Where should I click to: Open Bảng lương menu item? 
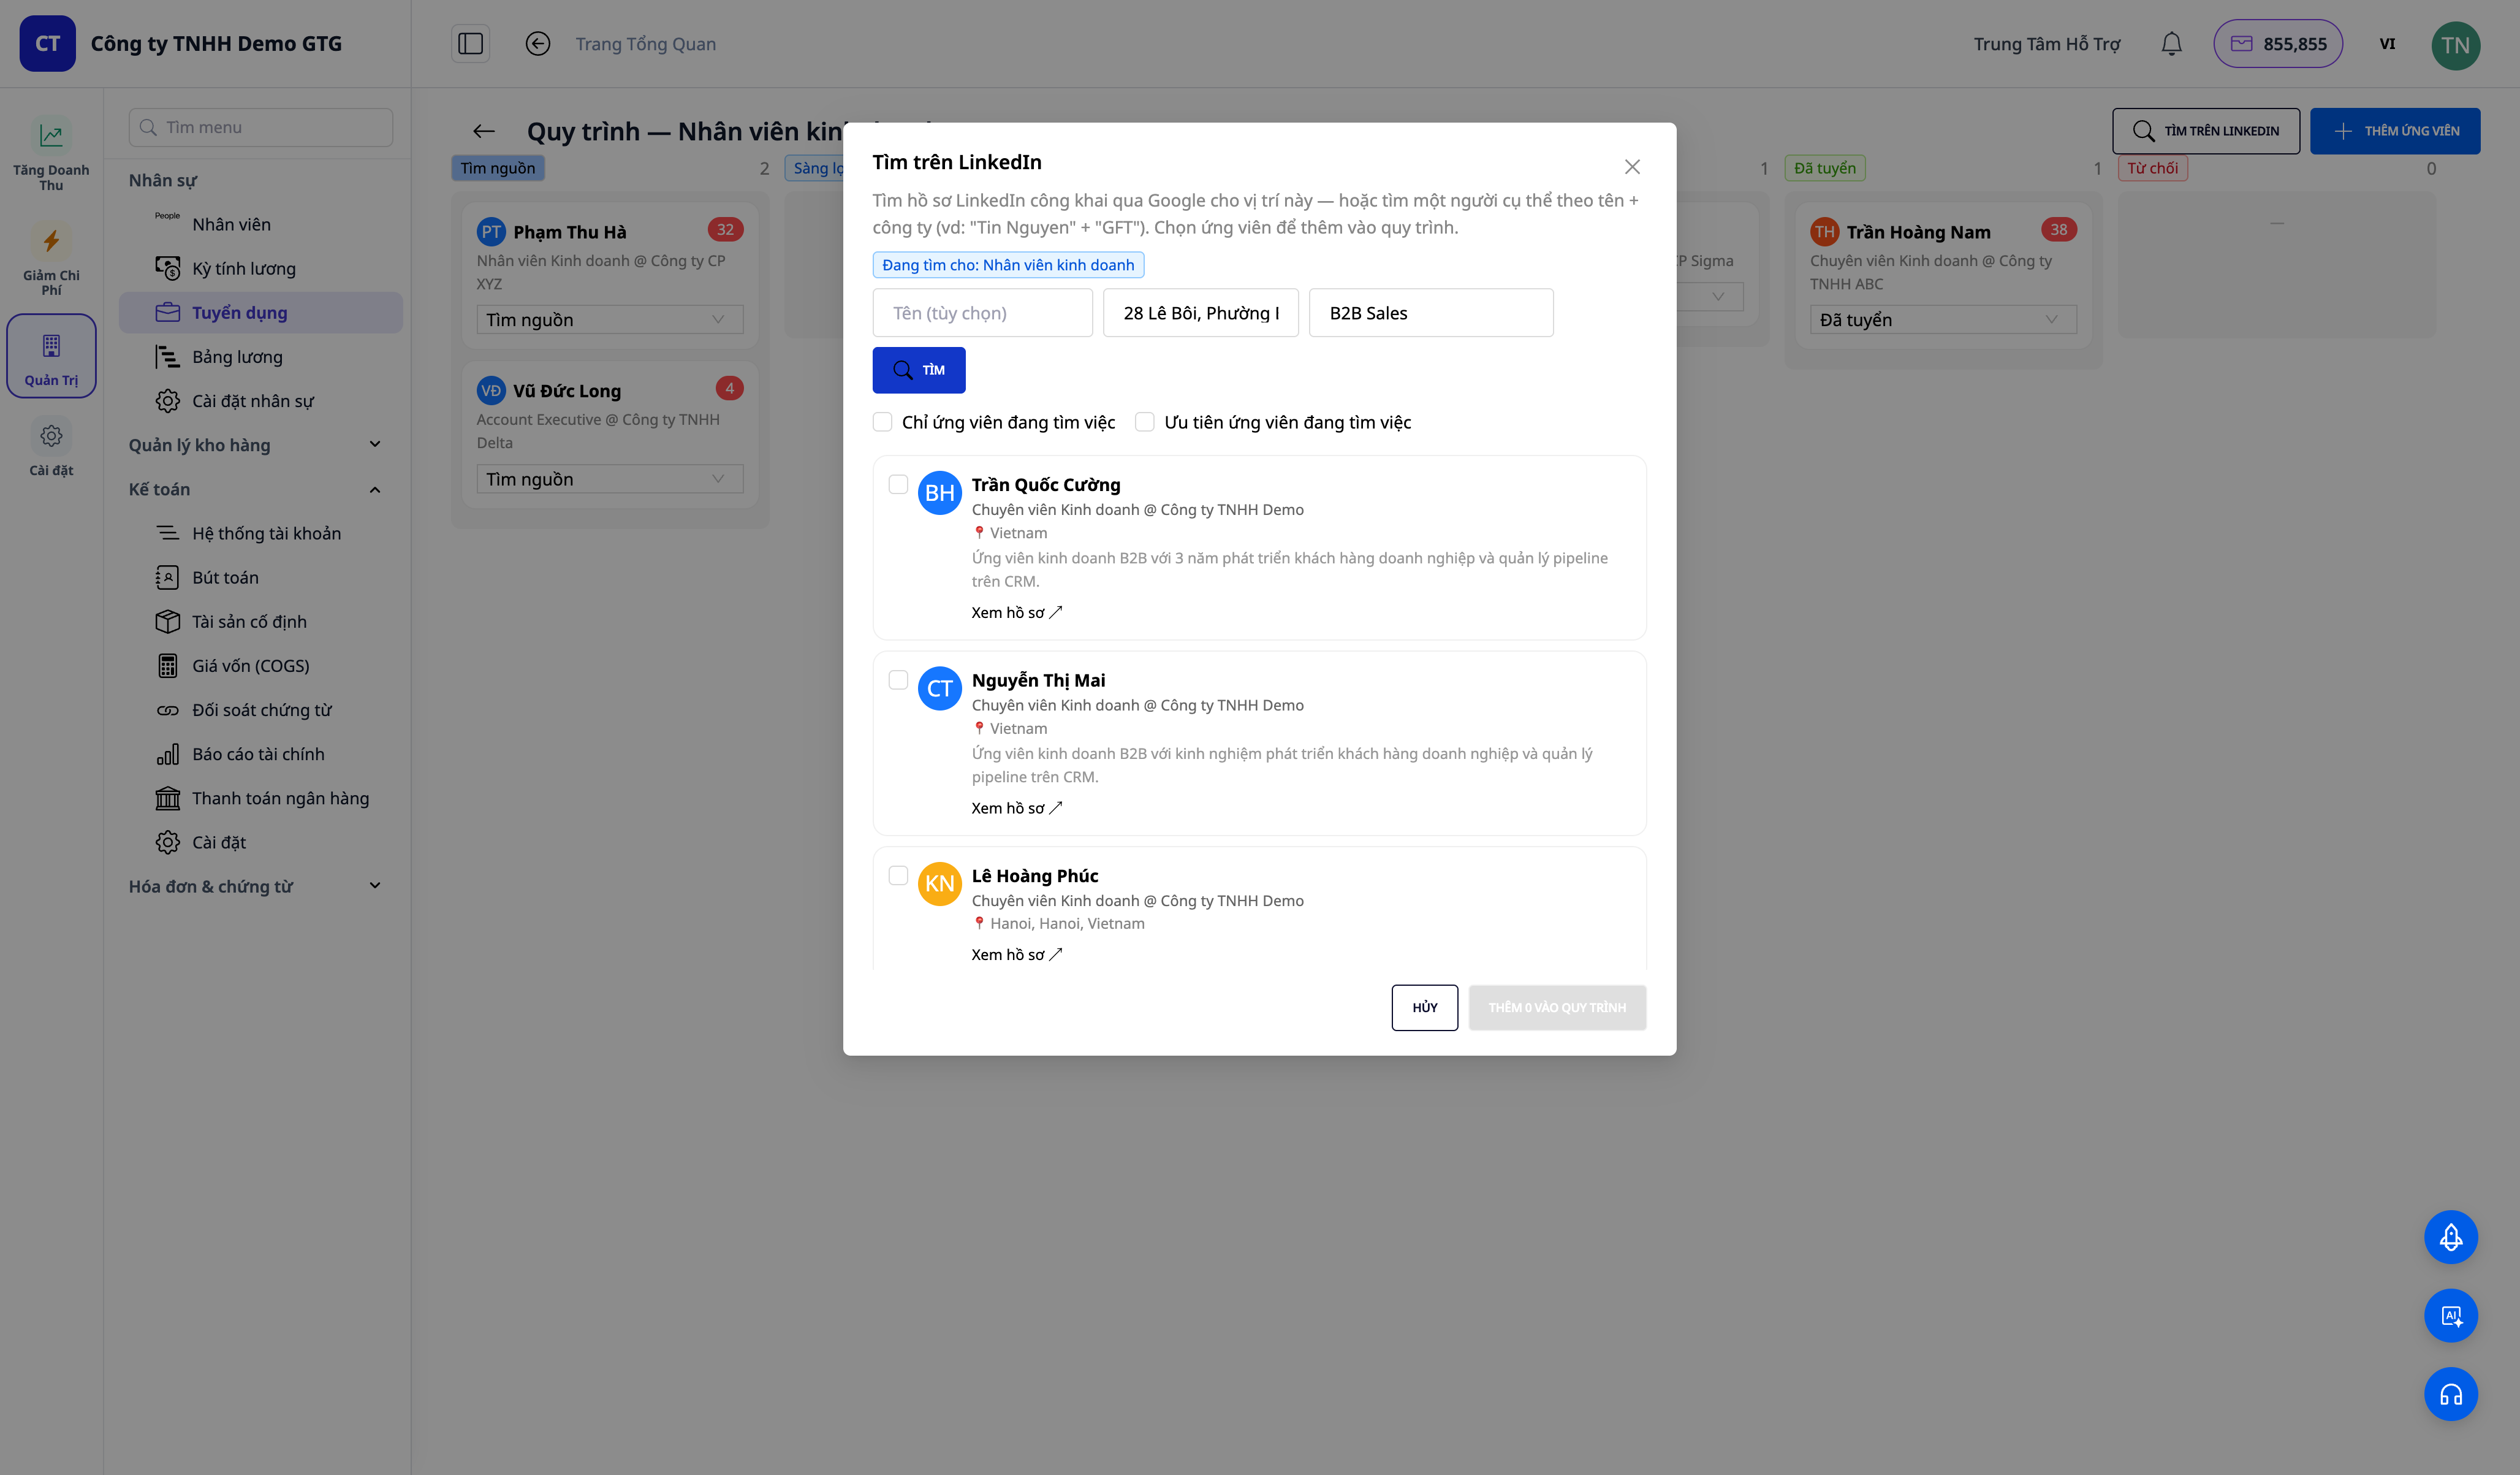(x=260, y=356)
